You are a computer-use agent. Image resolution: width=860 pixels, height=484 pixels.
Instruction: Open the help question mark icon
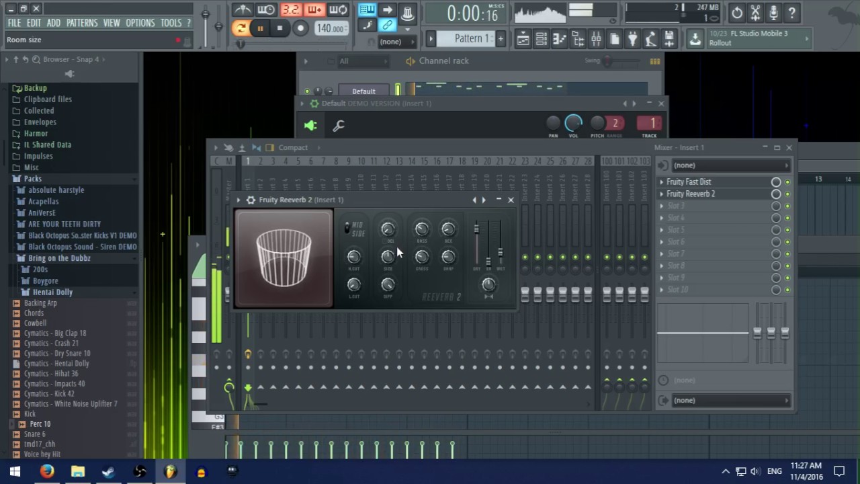click(792, 13)
